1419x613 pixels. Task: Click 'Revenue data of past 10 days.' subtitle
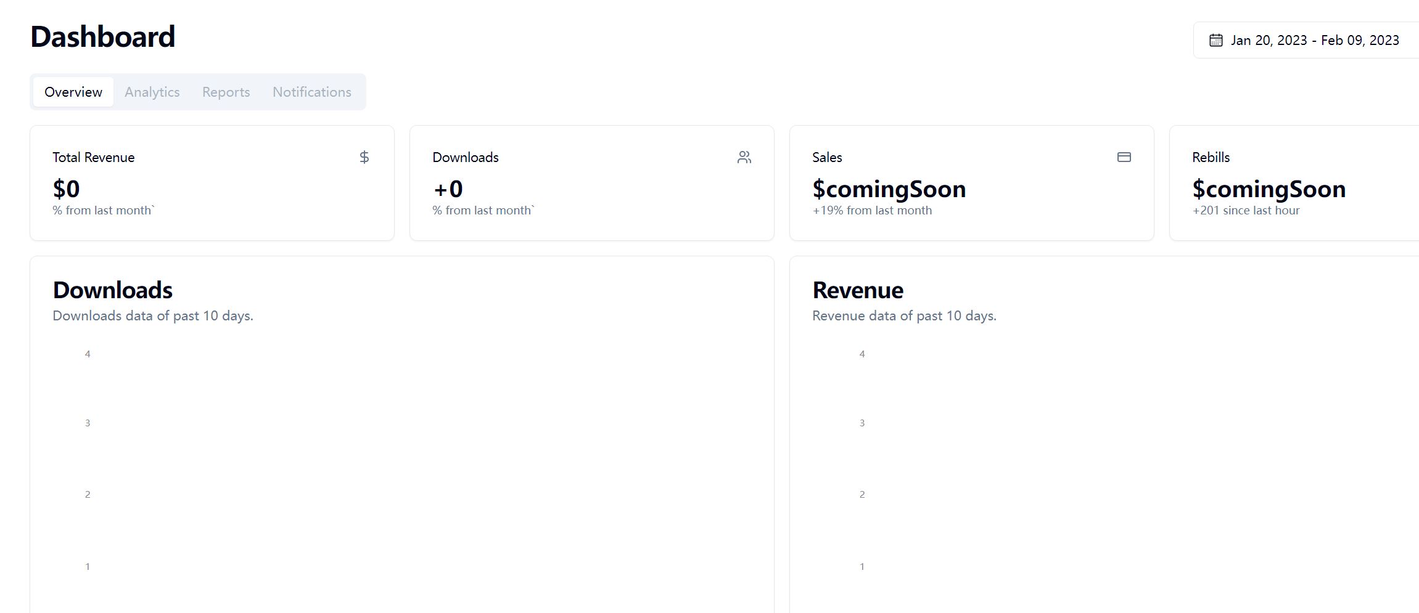point(904,315)
